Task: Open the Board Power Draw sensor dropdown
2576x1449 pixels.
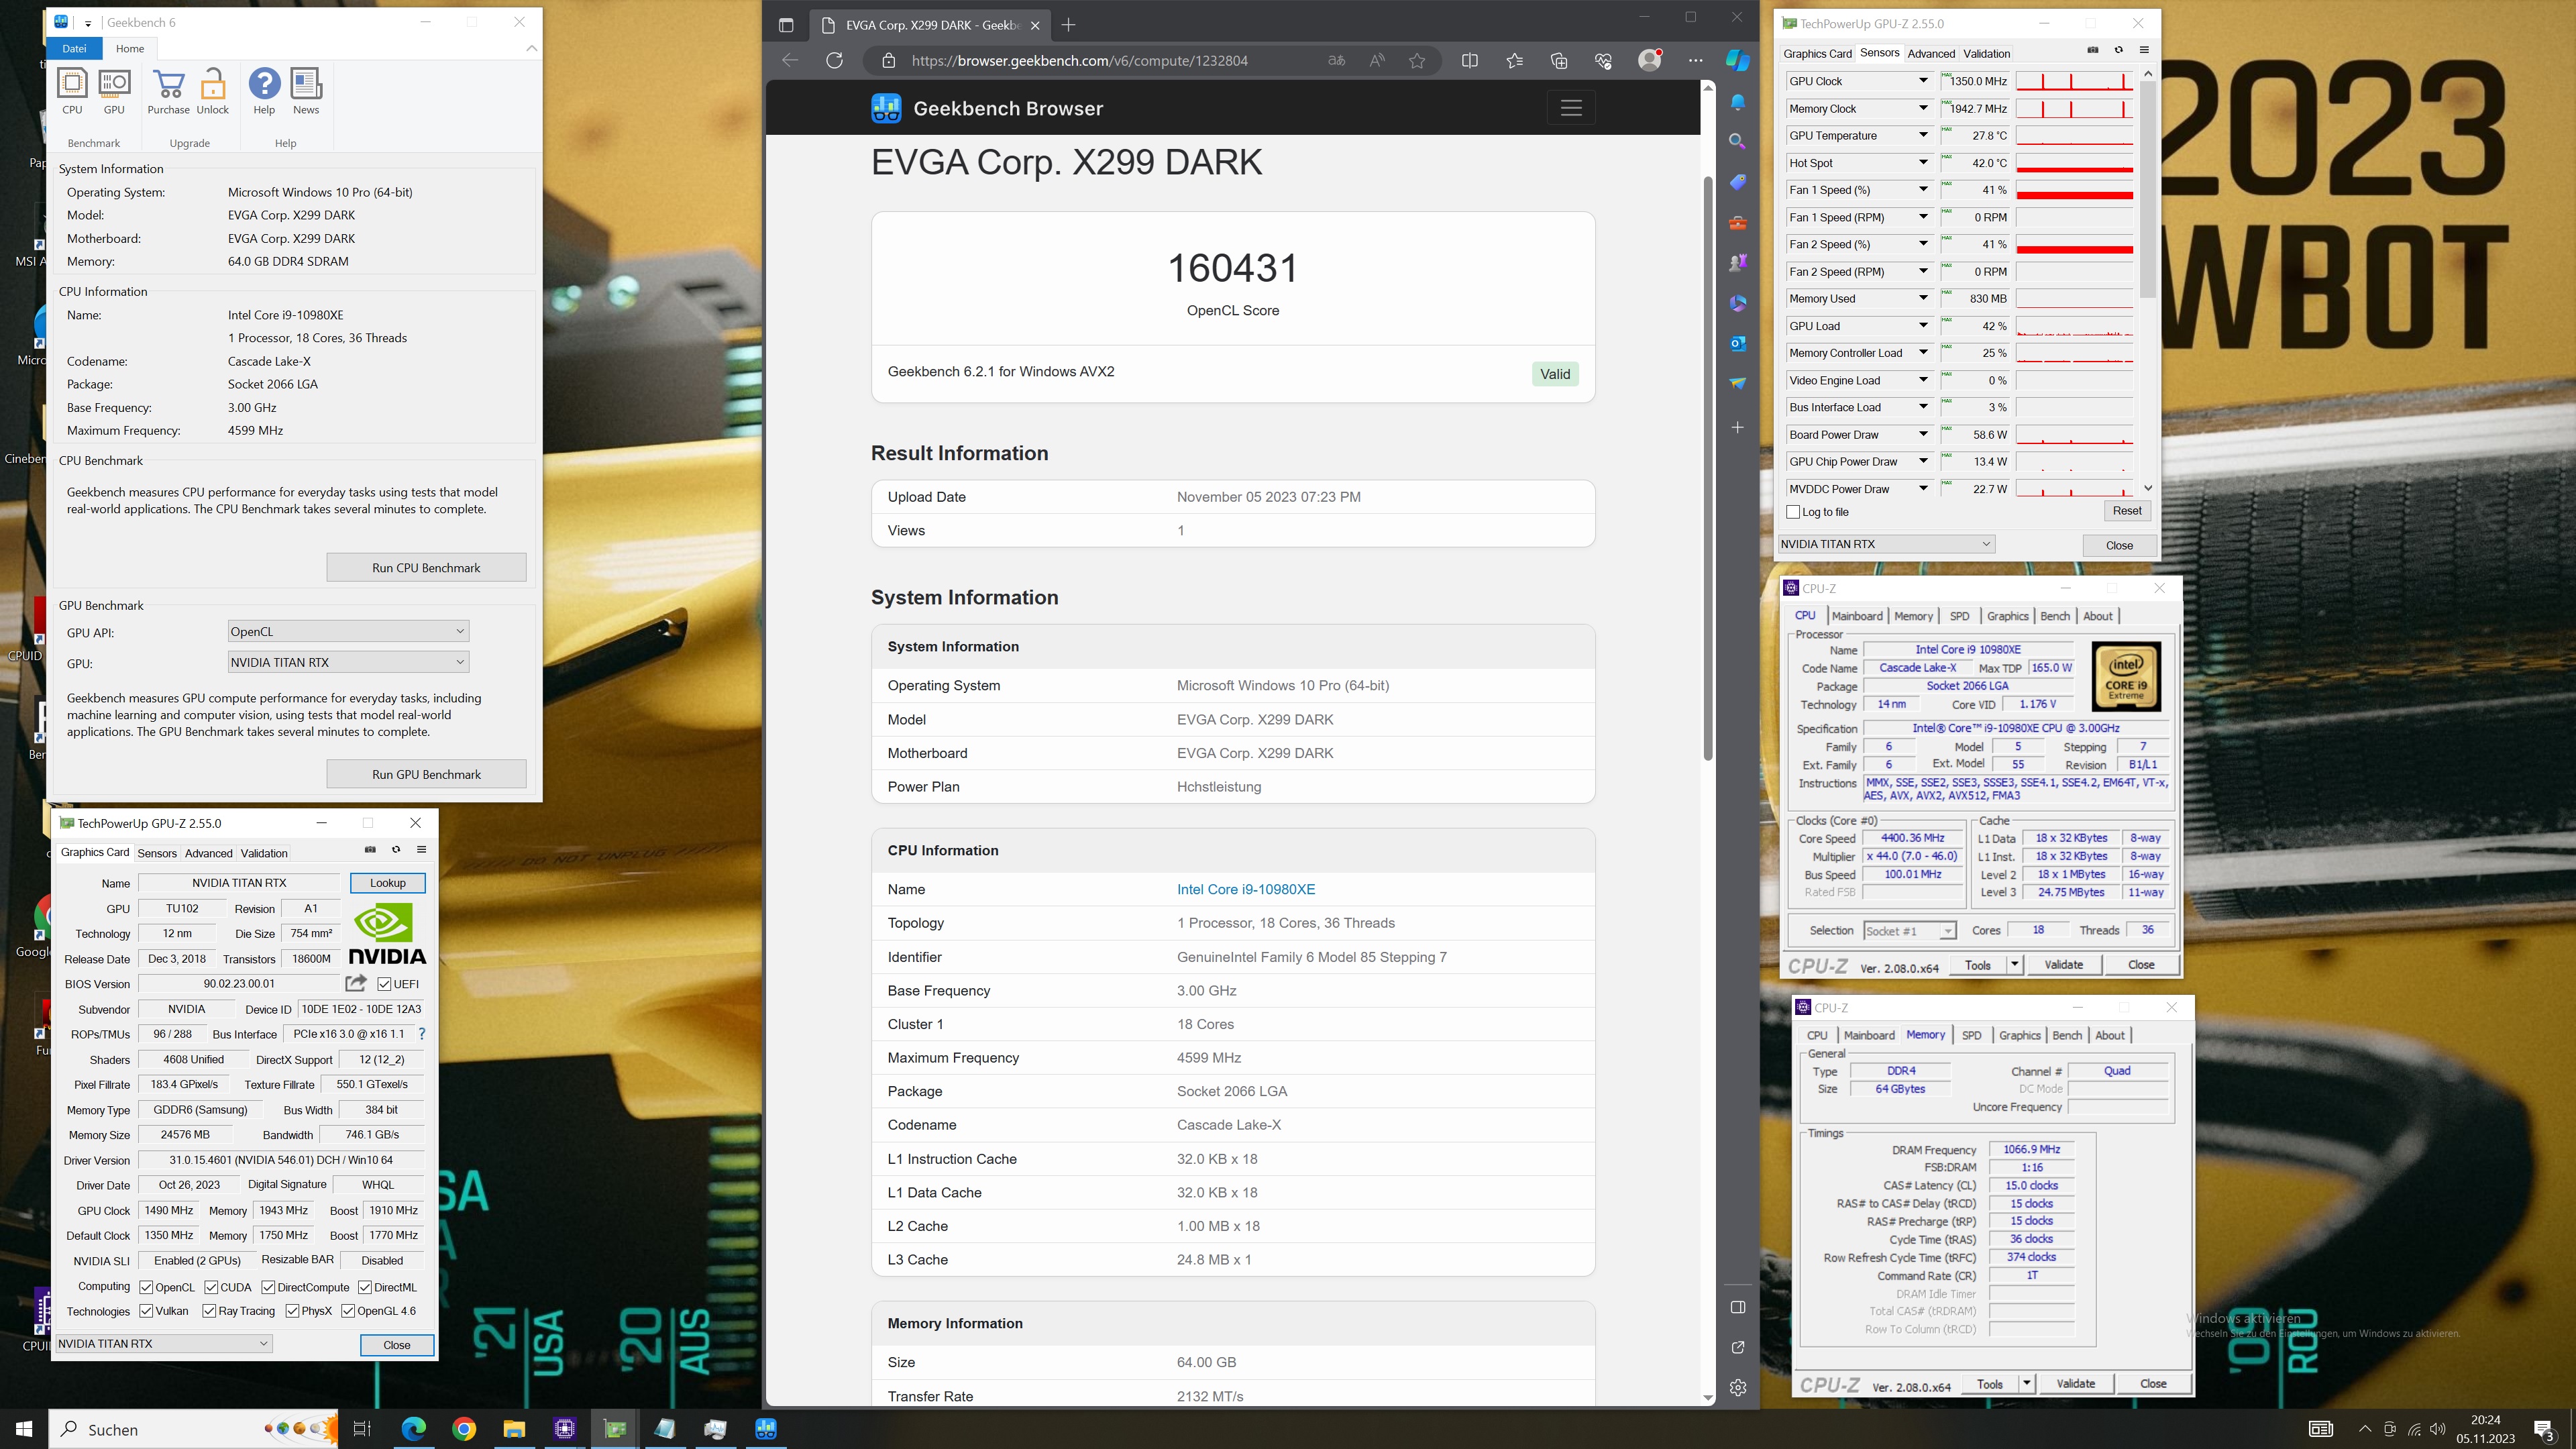Action: click(1922, 434)
